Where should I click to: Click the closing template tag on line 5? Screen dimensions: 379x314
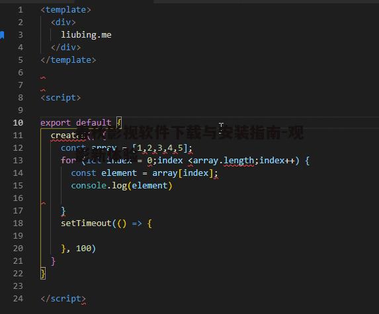(68, 60)
